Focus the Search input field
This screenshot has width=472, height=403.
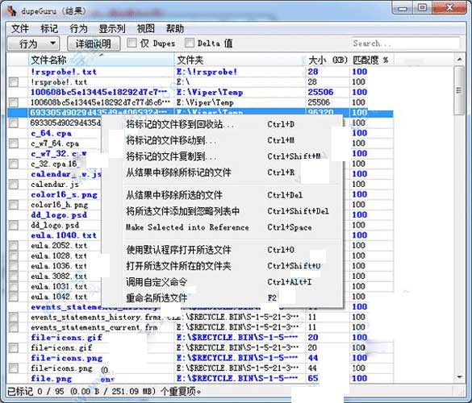tap(405, 44)
